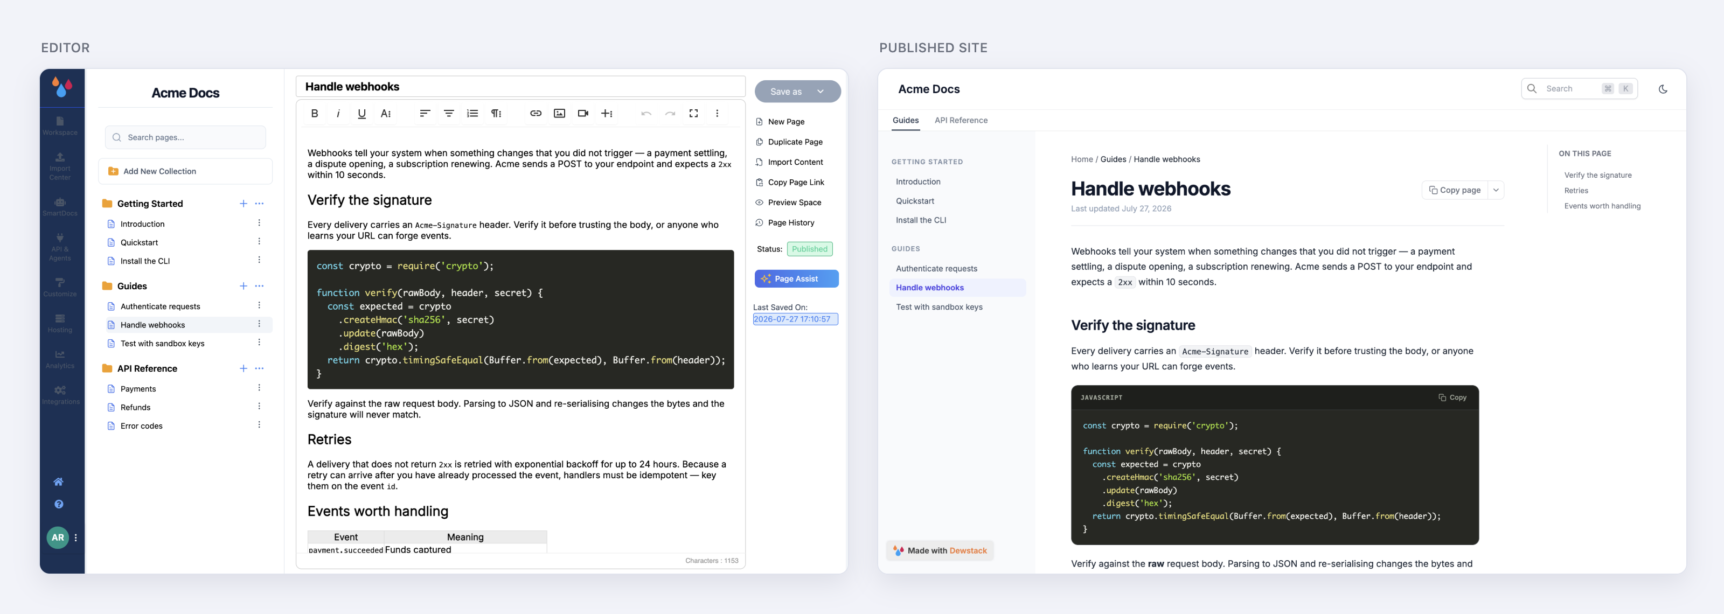Center-align text in editor toolbar
Screen dimensions: 1724x614
click(x=448, y=114)
